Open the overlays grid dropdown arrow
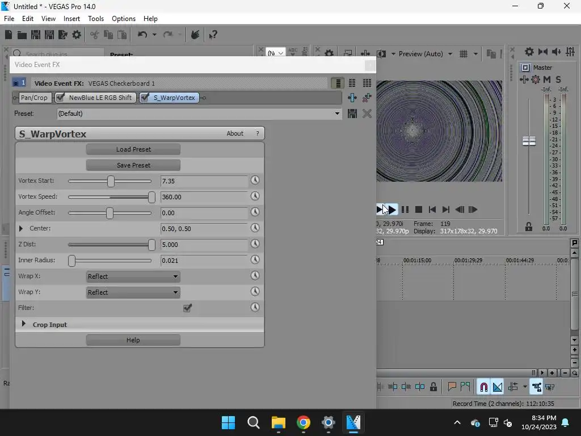The width and height of the screenshot is (581, 436). (x=475, y=54)
